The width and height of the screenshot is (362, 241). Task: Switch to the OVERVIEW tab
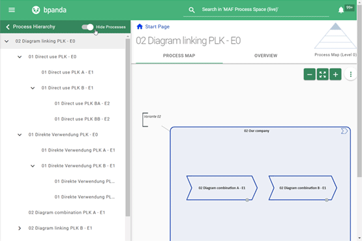coord(265,56)
